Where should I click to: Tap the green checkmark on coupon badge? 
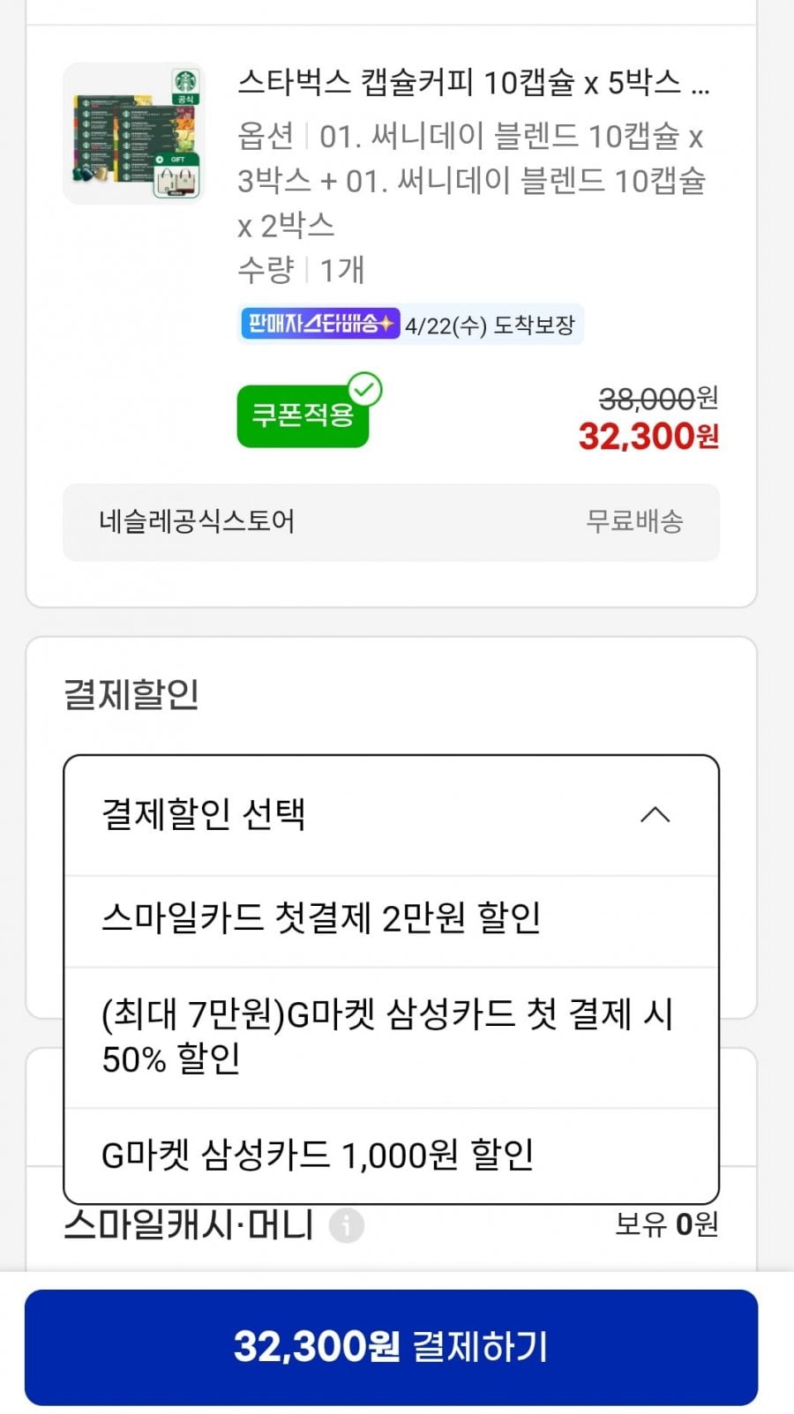[364, 389]
